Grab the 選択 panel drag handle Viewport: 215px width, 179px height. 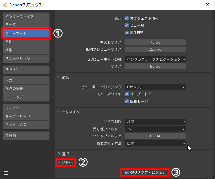click(x=208, y=154)
